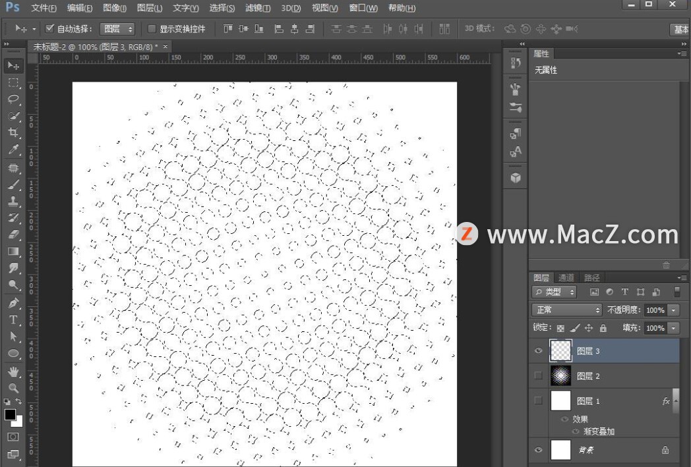Open the 类型 filter dropdown
Viewport: 691px width, 467px height.
pyautogui.click(x=554, y=291)
